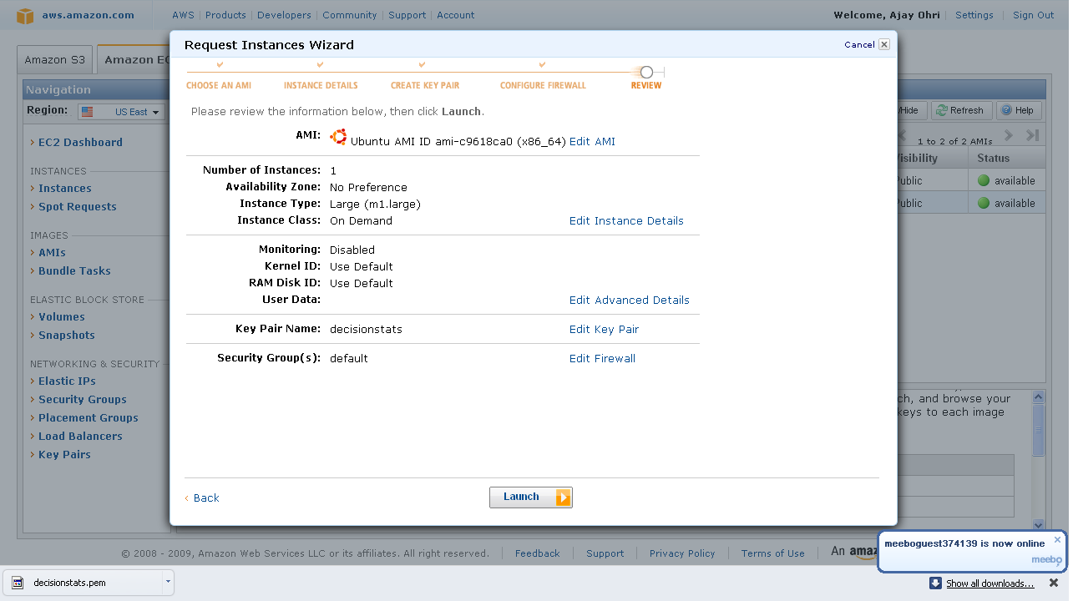
Task: Open US East region dropdown
Action: coord(120,112)
